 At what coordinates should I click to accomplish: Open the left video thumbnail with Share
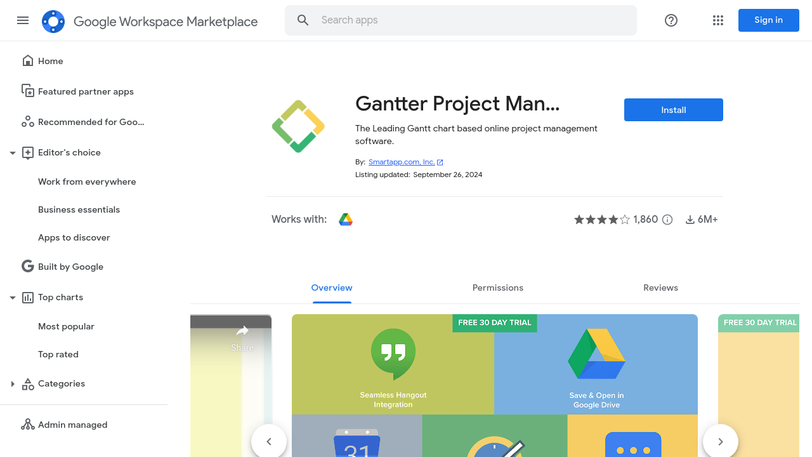(231, 386)
